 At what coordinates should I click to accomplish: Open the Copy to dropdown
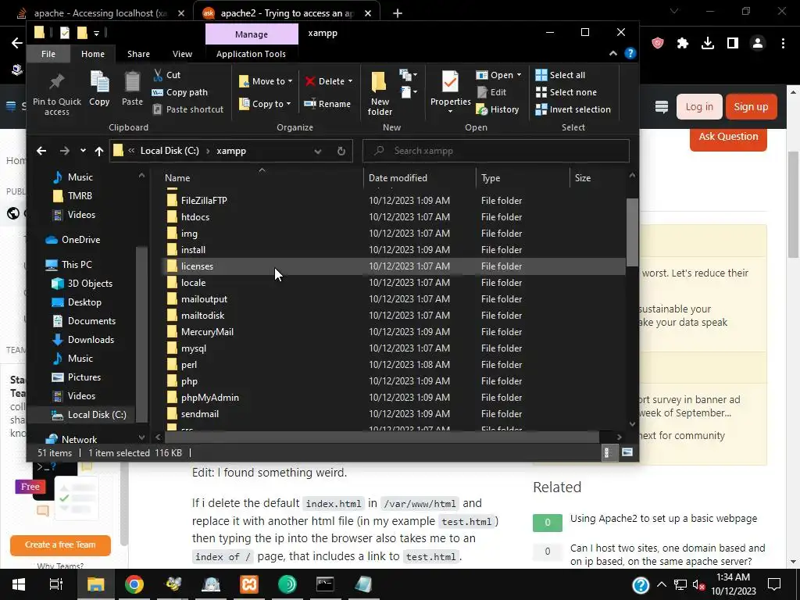[x=265, y=104]
